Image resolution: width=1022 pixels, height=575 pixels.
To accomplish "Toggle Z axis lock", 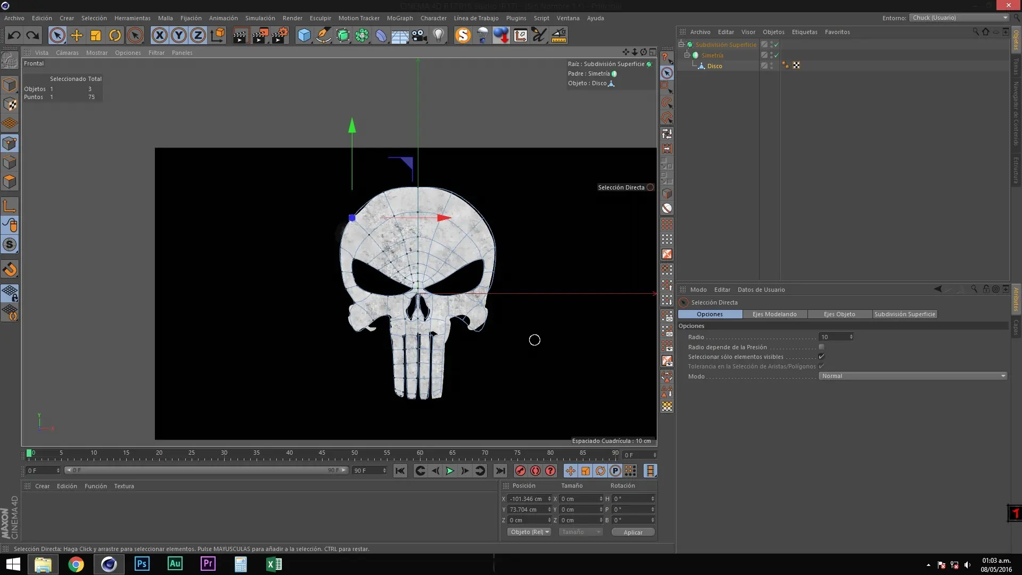I will (x=197, y=36).
